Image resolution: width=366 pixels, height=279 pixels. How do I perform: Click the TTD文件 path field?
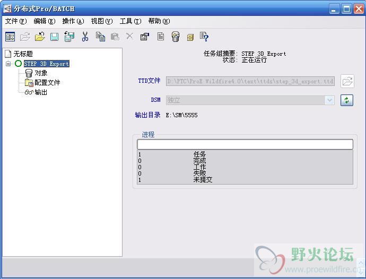[x=250, y=81]
